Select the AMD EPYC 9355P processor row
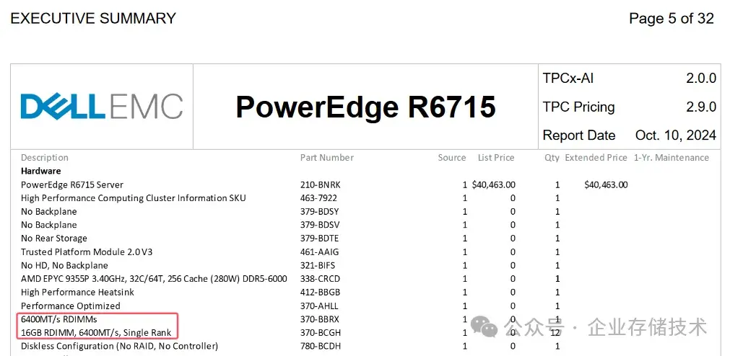The image size is (730, 356). 154,279
